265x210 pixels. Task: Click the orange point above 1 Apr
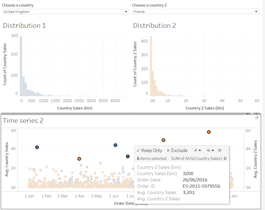79,159
